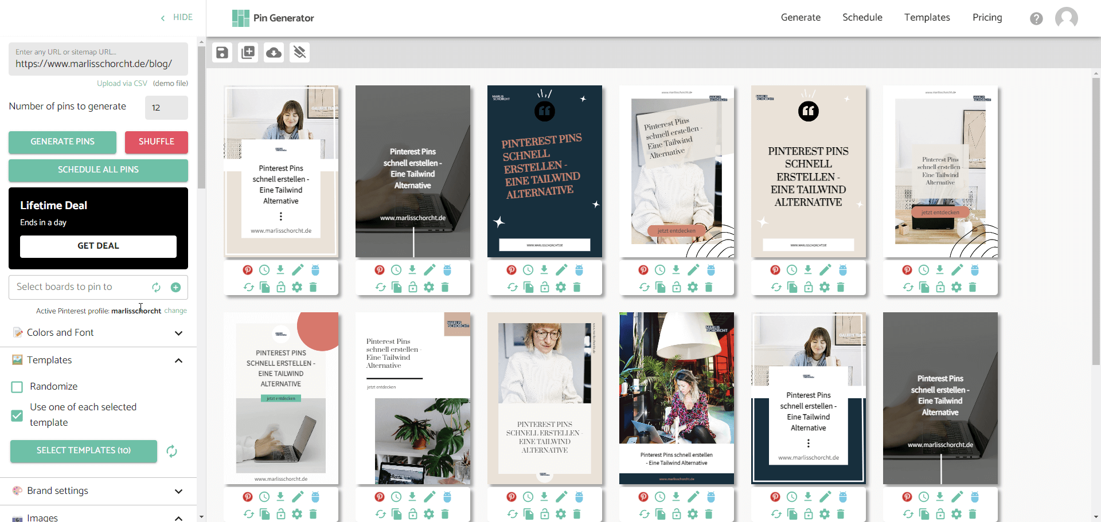
Task: Focus the URL or sitemap input field
Action: (x=98, y=59)
